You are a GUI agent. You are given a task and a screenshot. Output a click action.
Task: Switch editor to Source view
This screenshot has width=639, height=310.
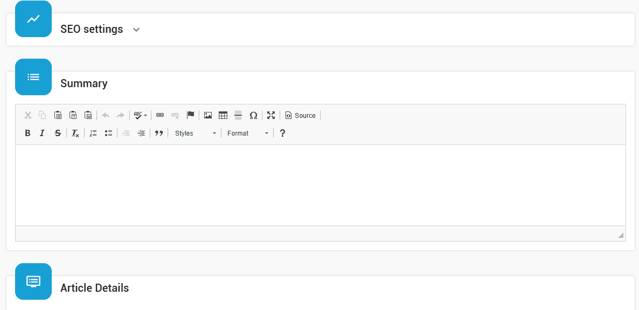point(300,115)
